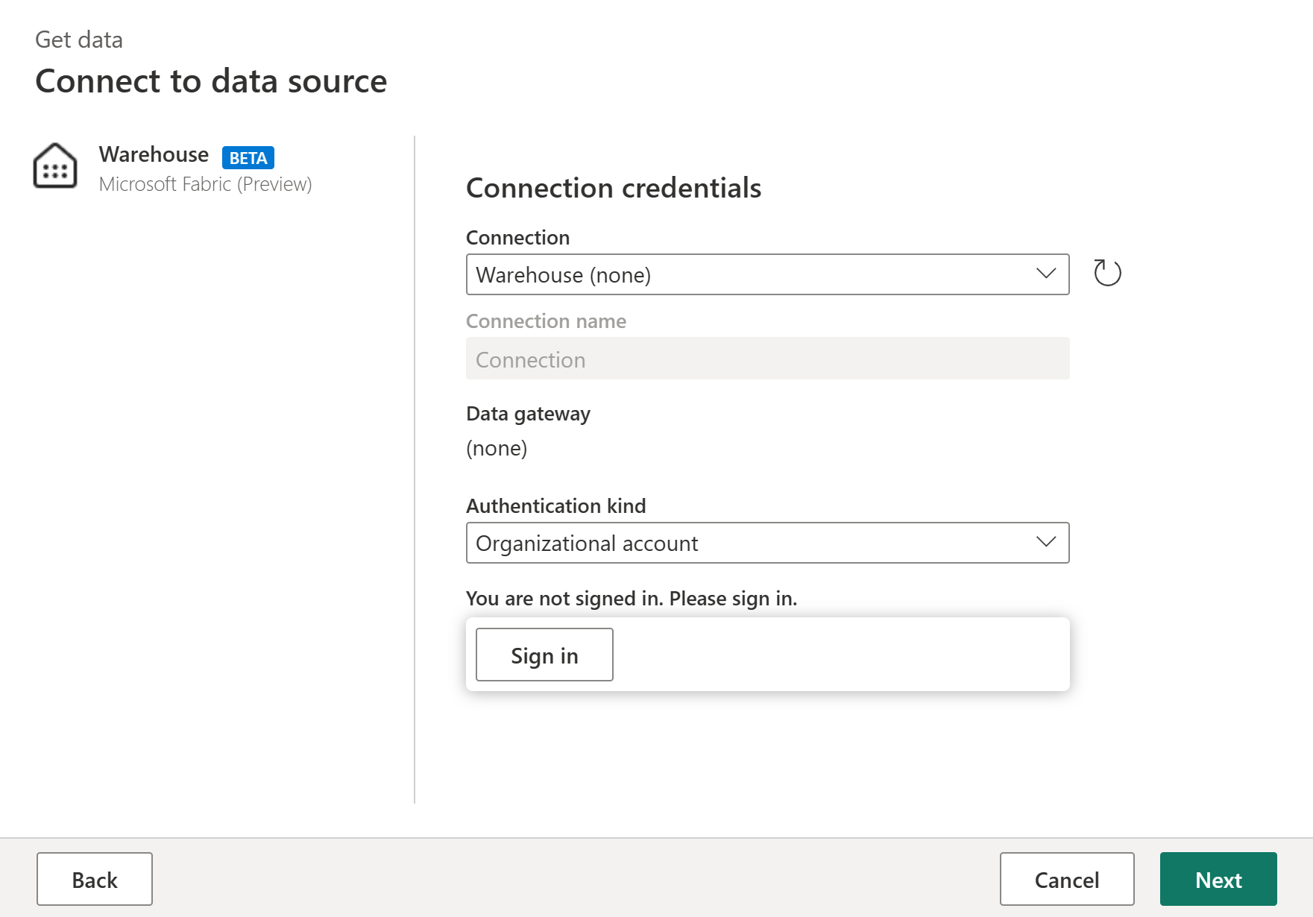This screenshot has height=917, width=1313.
Task: Click the Sign in button
Action: coord(544,655)
